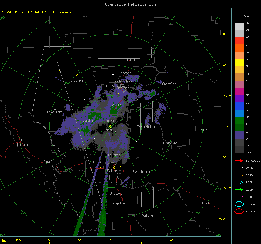The image size is (261, 244).
Task: Click the Cochrane city label
Action: click(95, 162)
